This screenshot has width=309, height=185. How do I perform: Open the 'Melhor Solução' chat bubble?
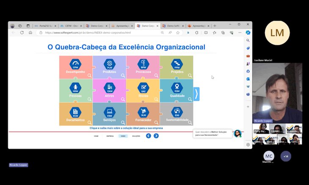(212, 133)
